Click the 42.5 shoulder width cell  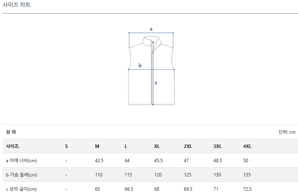(x=99, y=161)
